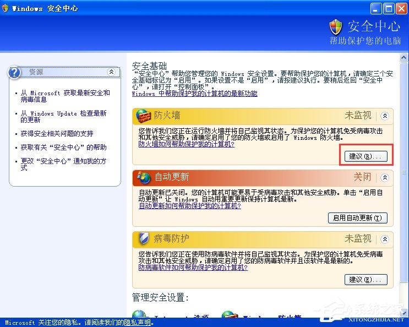Collapse the Firewall (防火墙) section
The height and width of the screenshot is (327, 409).
(385, 116)
